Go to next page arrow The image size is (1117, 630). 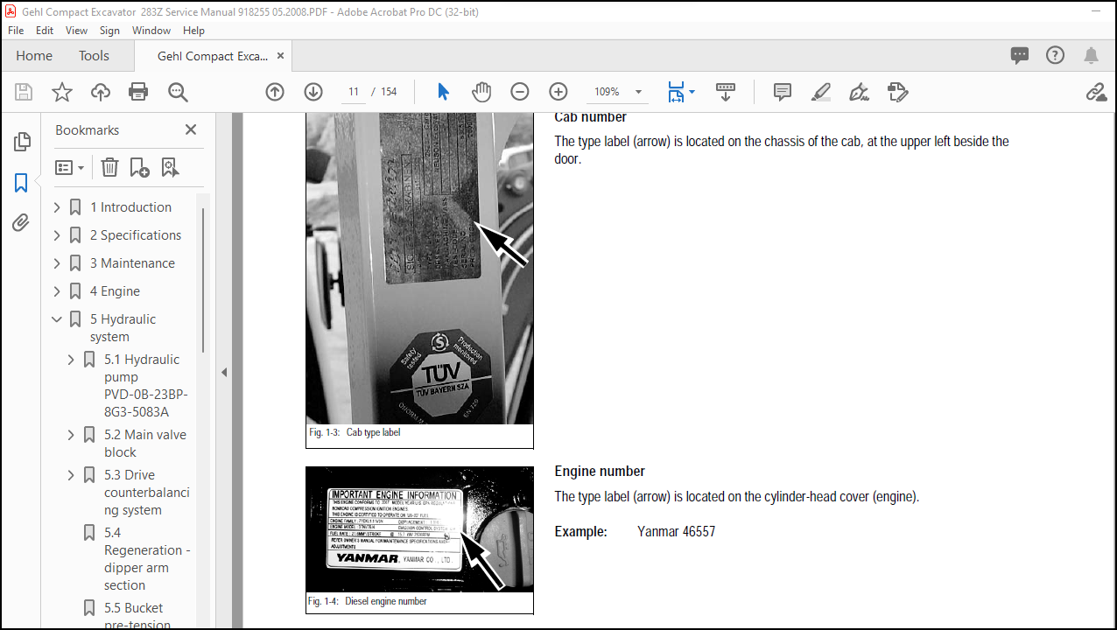313,92
